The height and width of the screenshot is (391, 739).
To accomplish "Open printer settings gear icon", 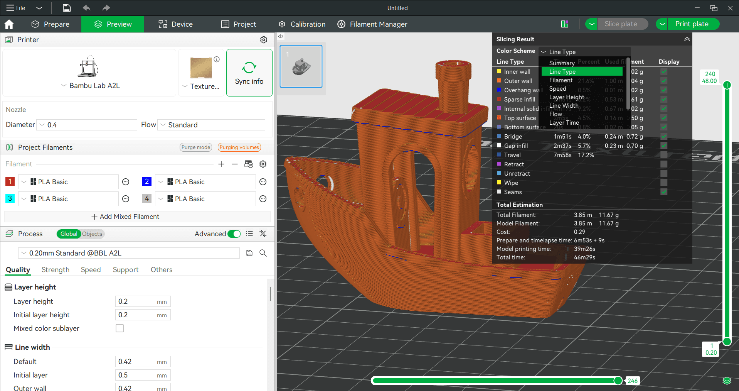I will coord(264,40).
